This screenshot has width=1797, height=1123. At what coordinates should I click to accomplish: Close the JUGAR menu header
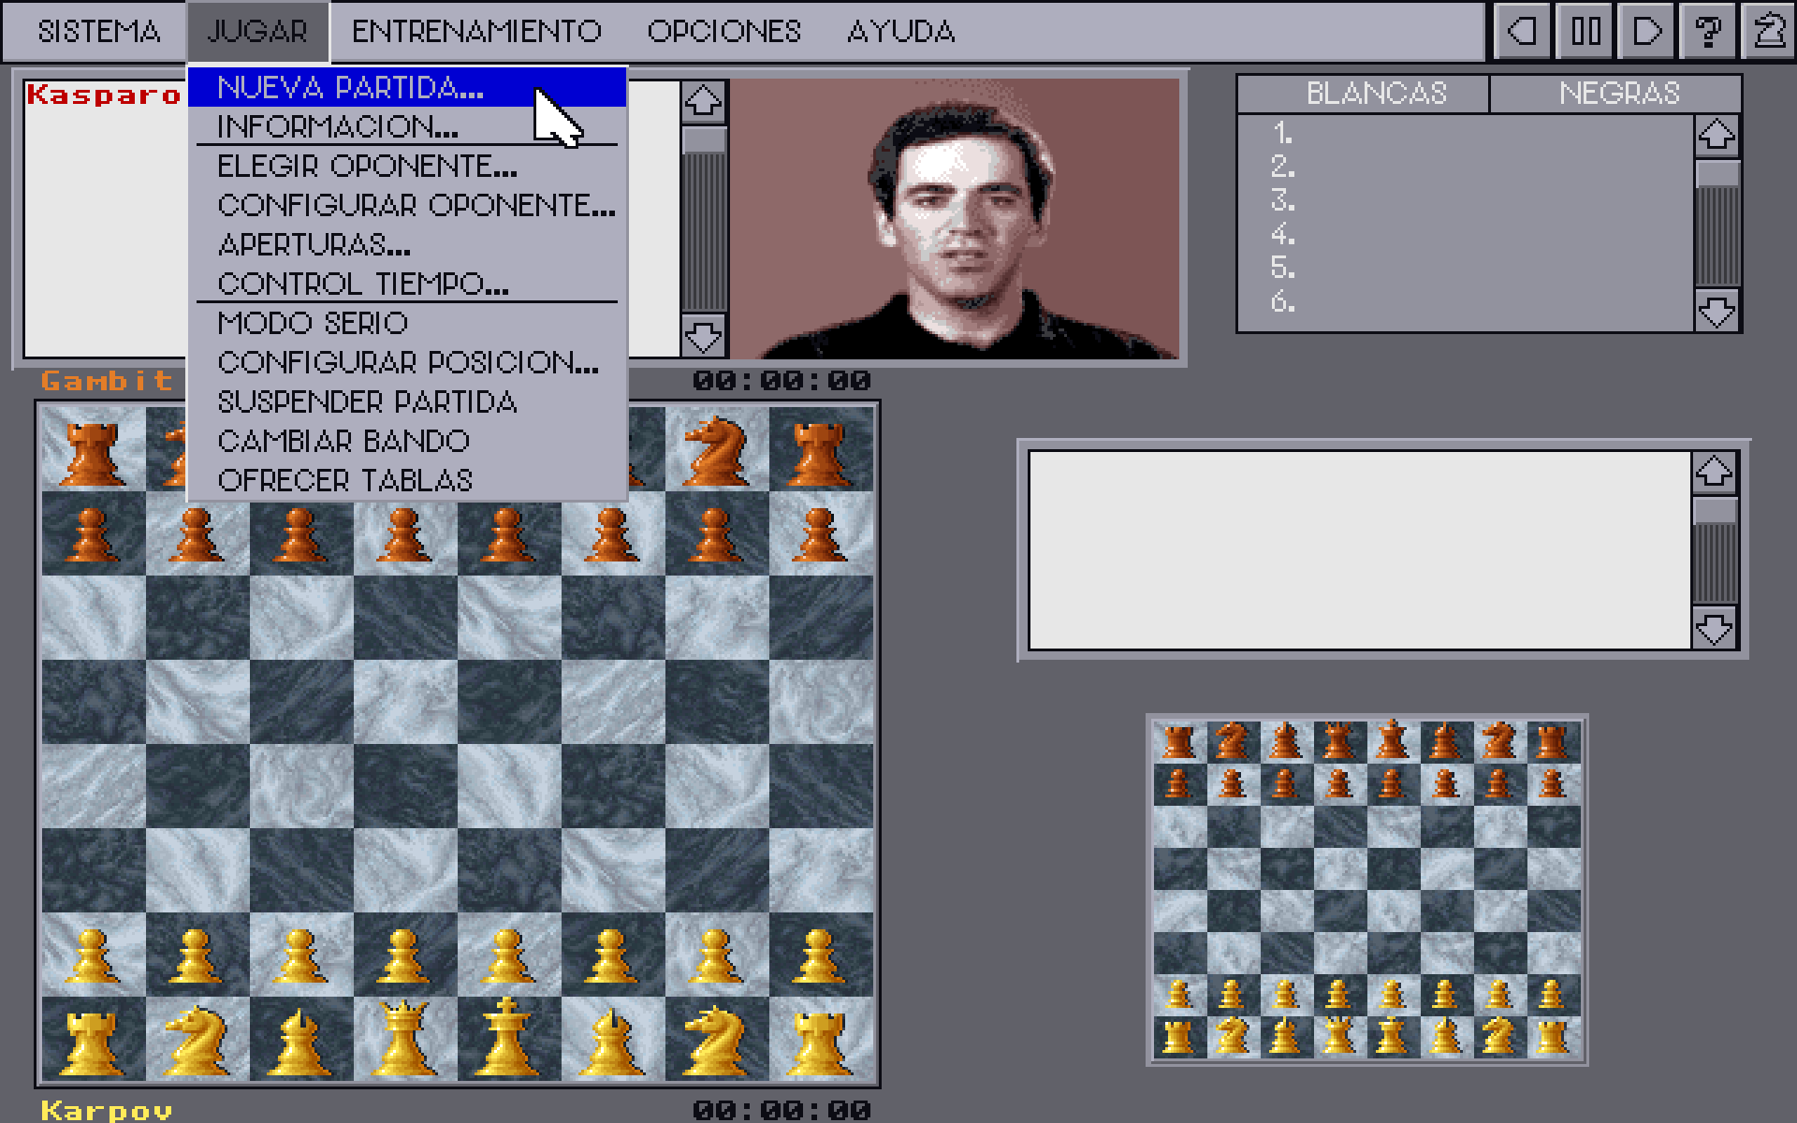tap(257, 32)
